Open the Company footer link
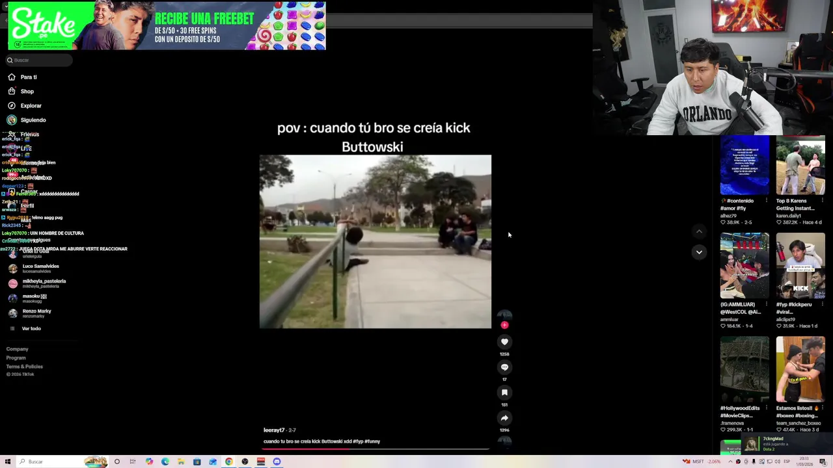This screenshot has width=833, height=468. coord(18,349)
